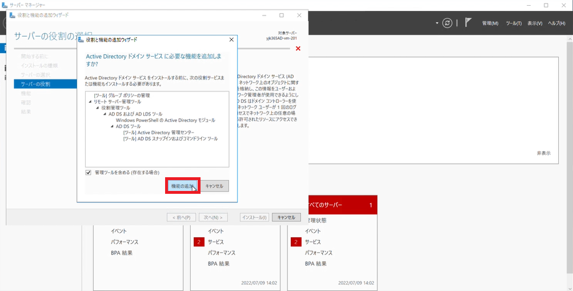
Task: Open the 管理(M) menu
Action: (x=490, y=23)
